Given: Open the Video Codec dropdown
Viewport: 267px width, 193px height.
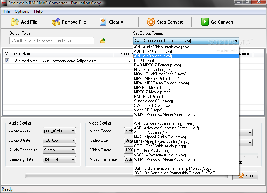Looking at the screenshot, I should click(x=129, y=131).
